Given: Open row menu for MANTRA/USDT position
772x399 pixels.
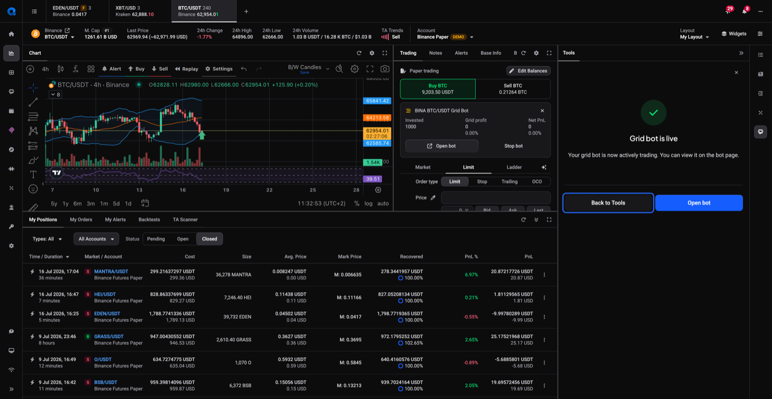Looking at the screenshot, I should pos(544,274).
